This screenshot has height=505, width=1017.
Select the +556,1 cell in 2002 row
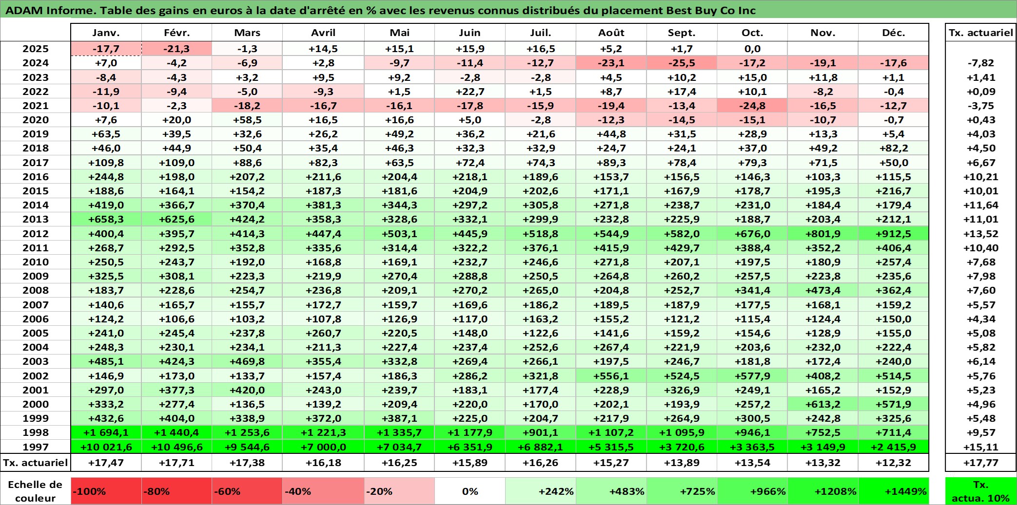(611, 376)
